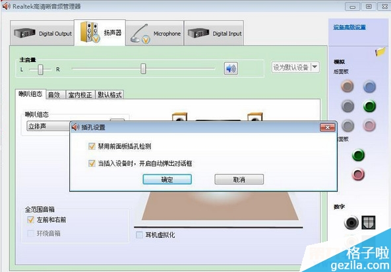Click 取消 button in dialog
The width and height of the screenshot is (391, 272).
point(239,179)
